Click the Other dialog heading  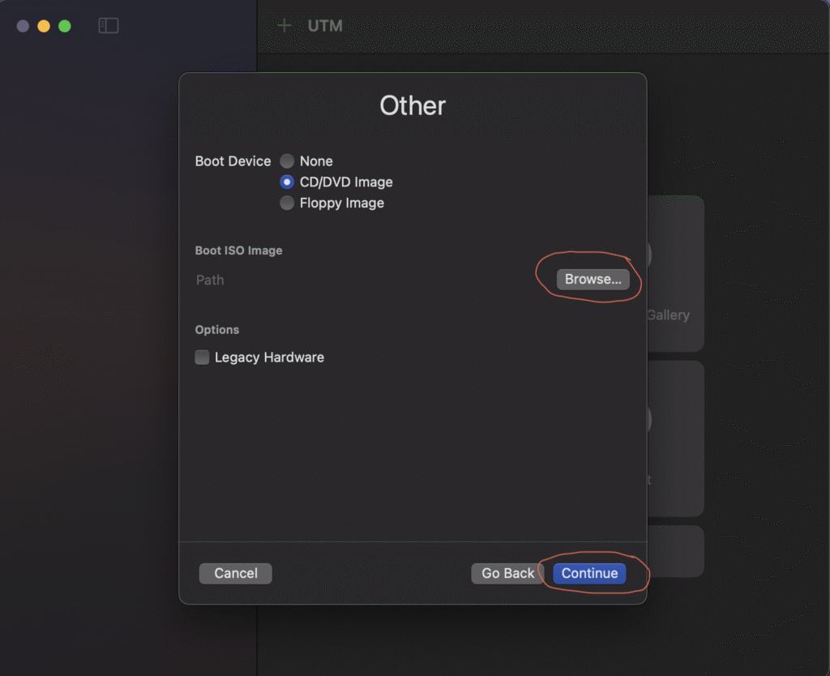(x=413, y=105)
